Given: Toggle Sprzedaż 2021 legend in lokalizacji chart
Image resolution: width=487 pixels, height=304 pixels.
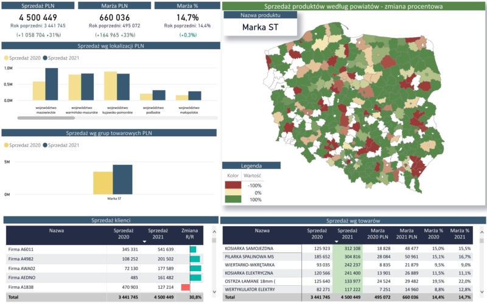Looking at the screenshot, I should coord(65,58).
